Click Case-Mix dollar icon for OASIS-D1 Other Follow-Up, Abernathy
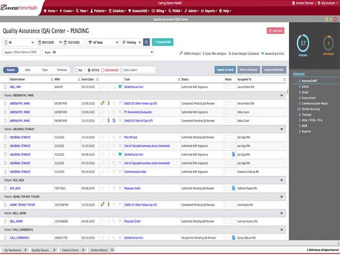The height and width of the screenshot is (255, 340). click(108, 103)
